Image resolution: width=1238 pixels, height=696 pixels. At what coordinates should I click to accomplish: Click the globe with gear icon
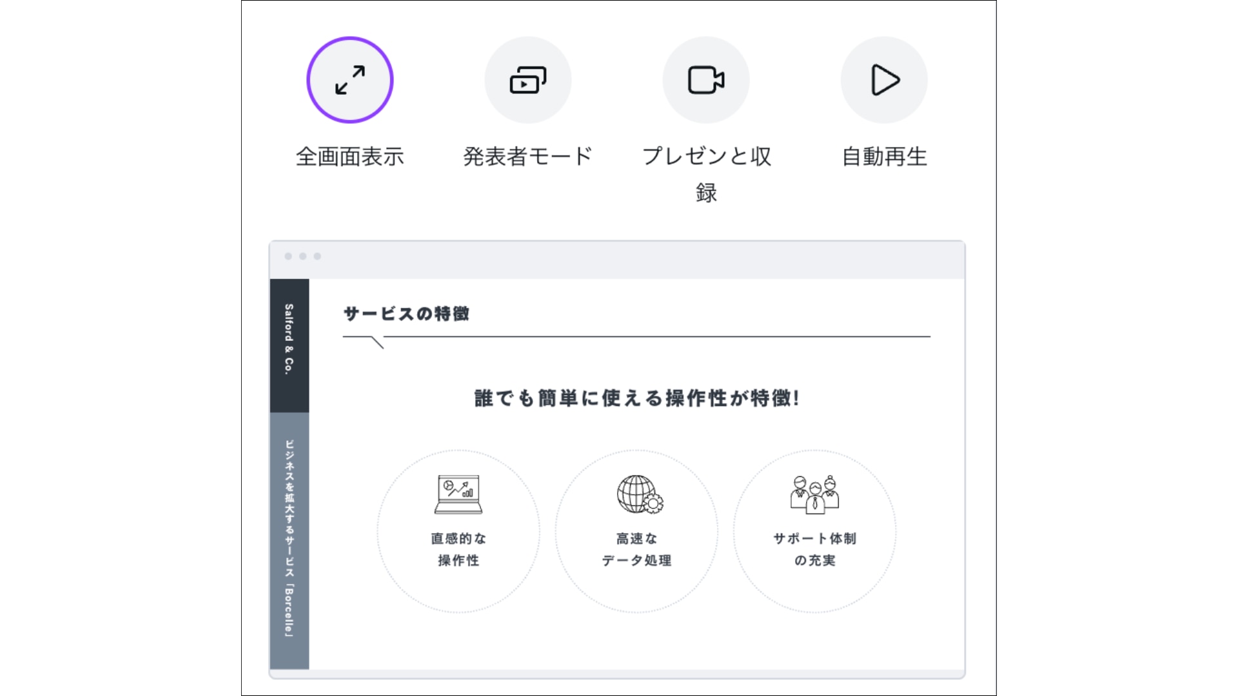point(639,494)
